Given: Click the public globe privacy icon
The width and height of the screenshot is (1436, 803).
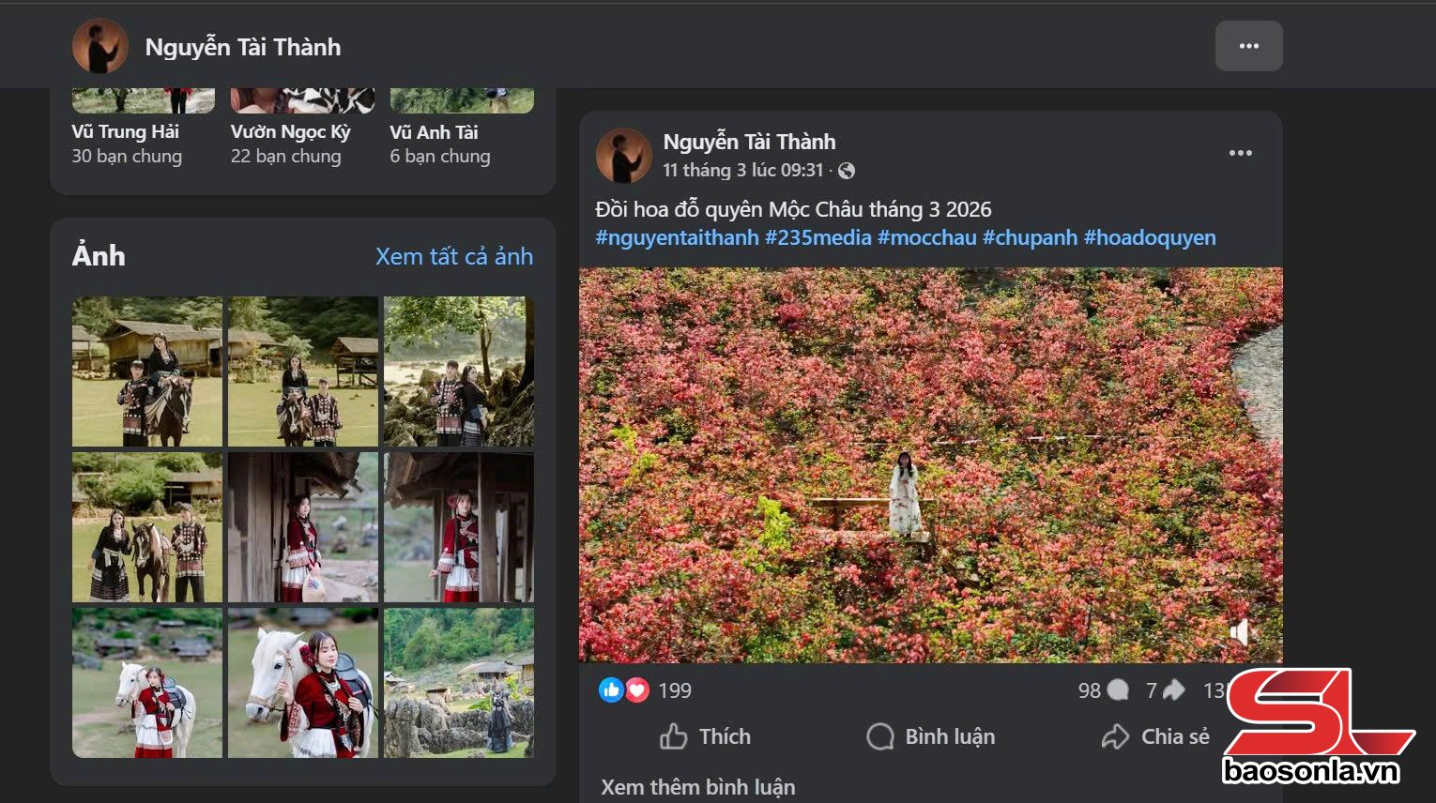Looking at the screenshot, I should pos(847,171).
